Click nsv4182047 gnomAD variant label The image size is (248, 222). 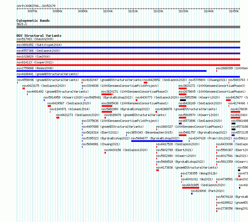pos(112,80)
